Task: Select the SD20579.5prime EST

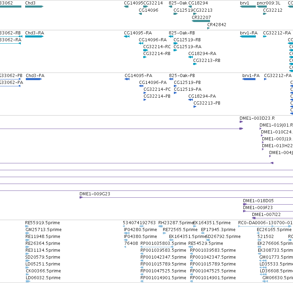Action: click(28, 261)
